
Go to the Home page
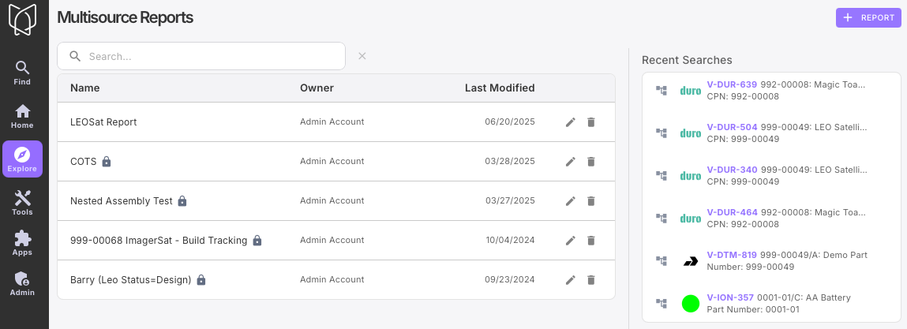pyautogui.click(x=22, y=116)
